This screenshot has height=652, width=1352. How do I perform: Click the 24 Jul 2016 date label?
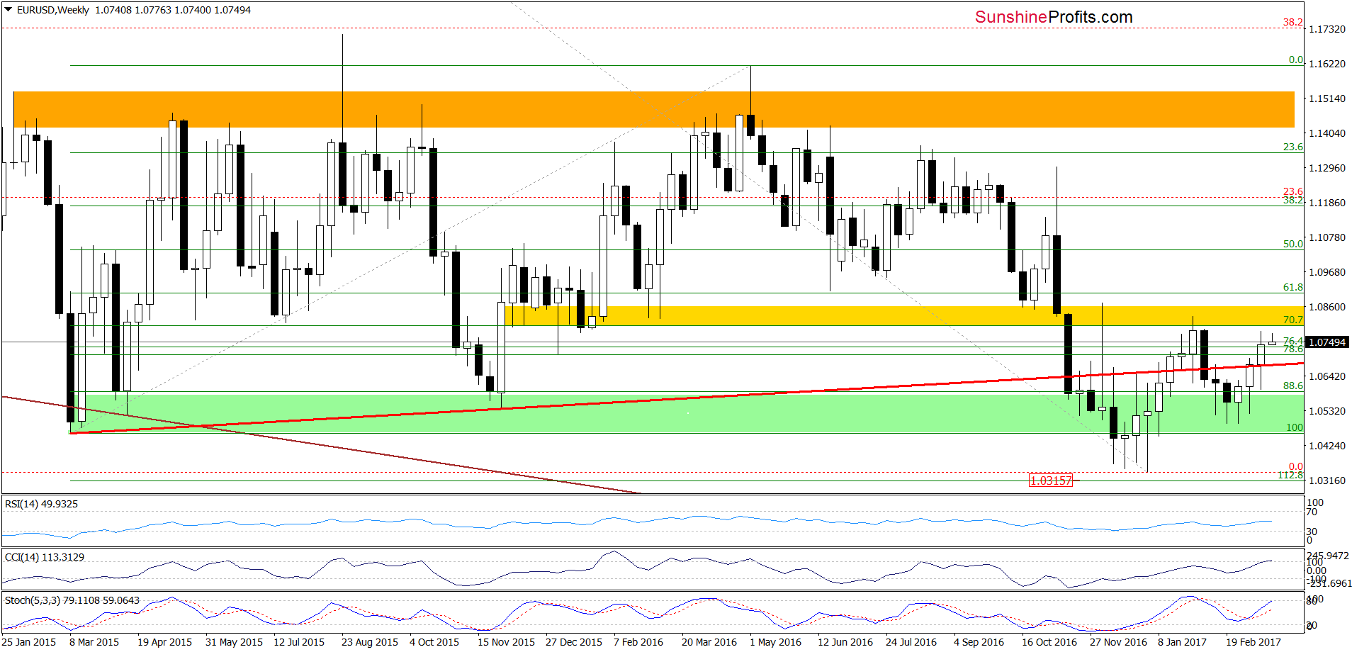pyautogui.click(x=911, y=642)
